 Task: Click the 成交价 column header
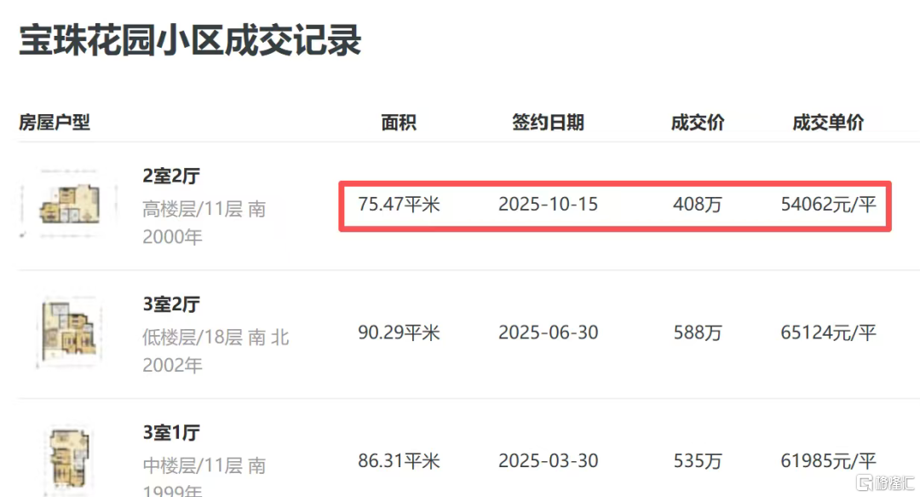698,123
